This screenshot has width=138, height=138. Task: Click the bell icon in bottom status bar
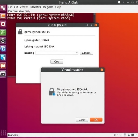click(129, 135)
